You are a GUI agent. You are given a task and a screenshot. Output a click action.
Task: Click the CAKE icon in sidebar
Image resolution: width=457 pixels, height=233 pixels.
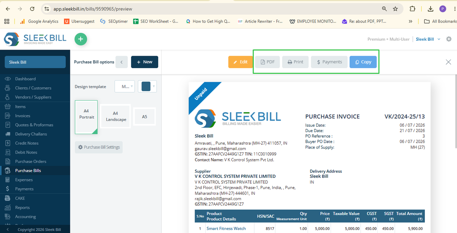click(x=7, y=198)
